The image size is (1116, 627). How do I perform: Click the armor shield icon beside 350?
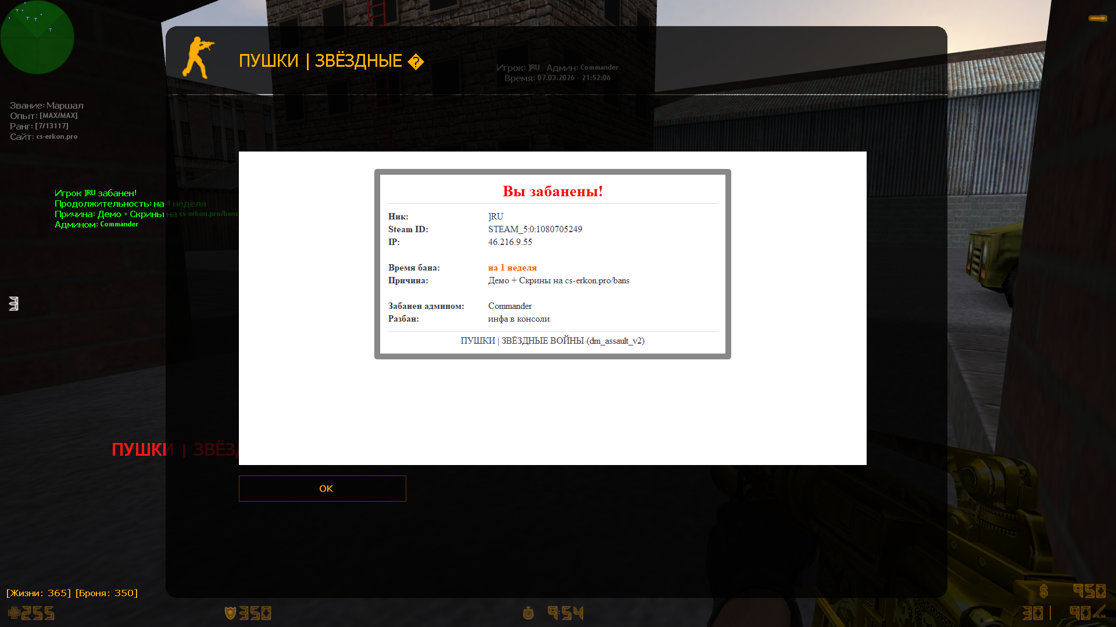coord(230,612)
